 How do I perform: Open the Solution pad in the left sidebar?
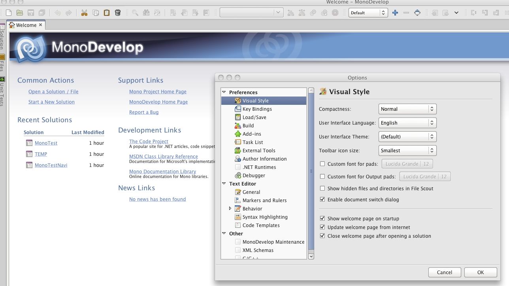point(2,37)
